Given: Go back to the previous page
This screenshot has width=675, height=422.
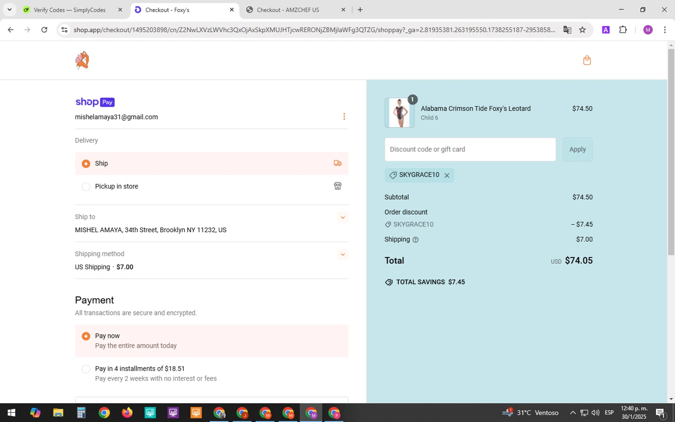Looking at the screenshot, I should [10, 30].
